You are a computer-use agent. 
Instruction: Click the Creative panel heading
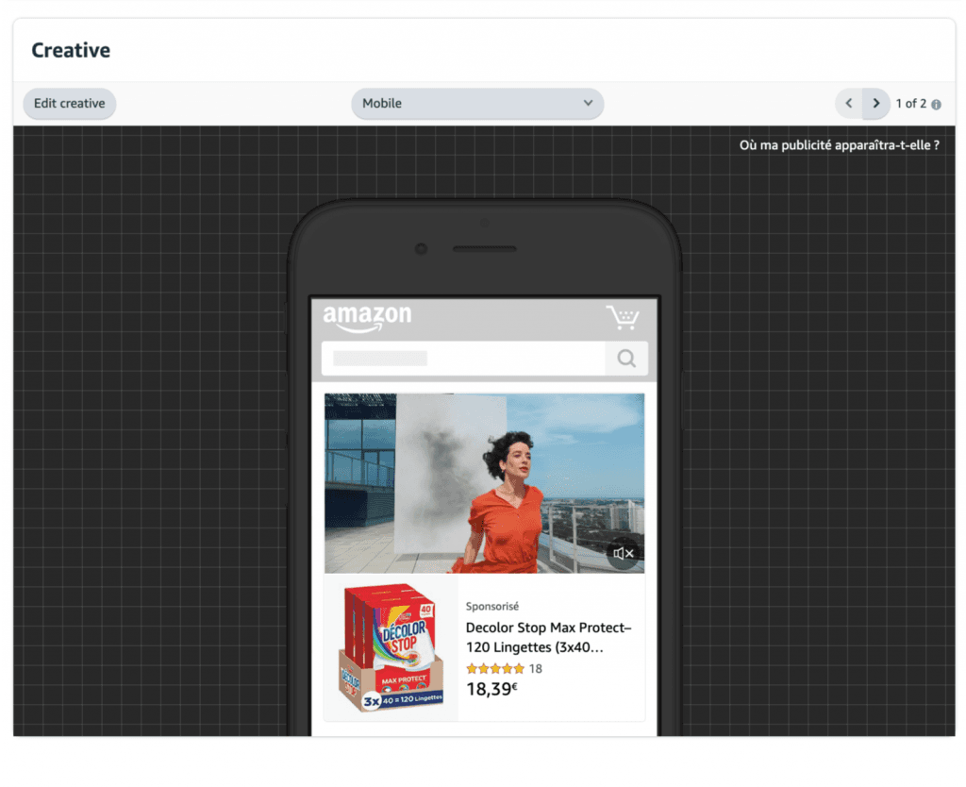coord(71,51)
